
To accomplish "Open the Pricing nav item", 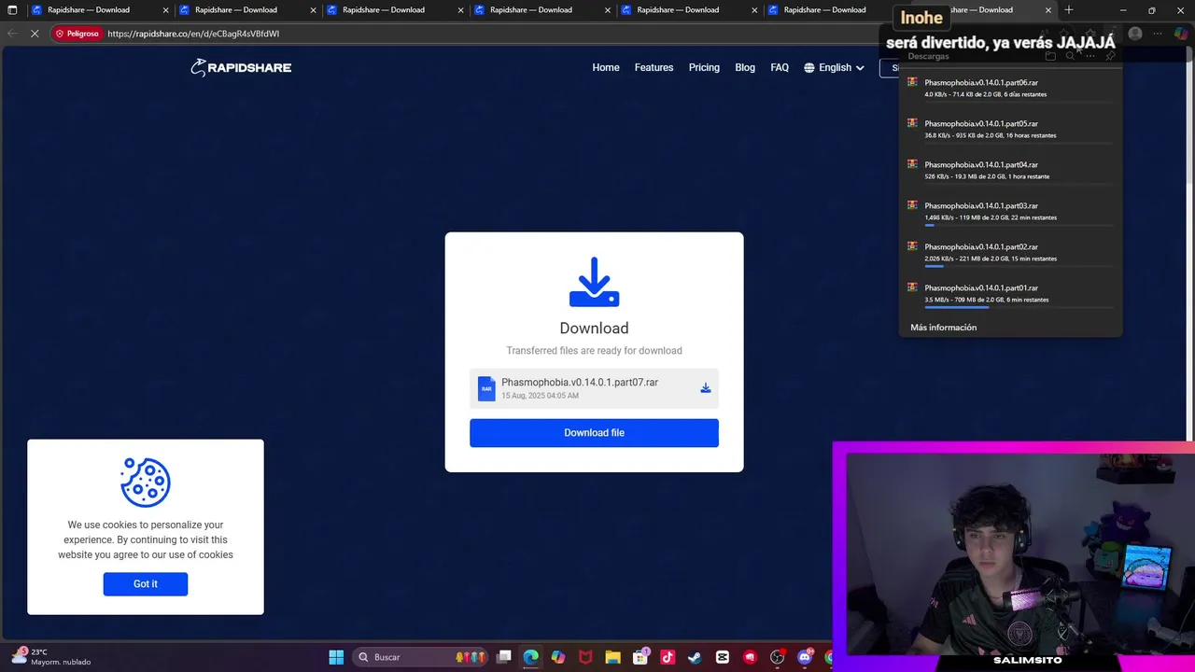I will click(704, 67).
